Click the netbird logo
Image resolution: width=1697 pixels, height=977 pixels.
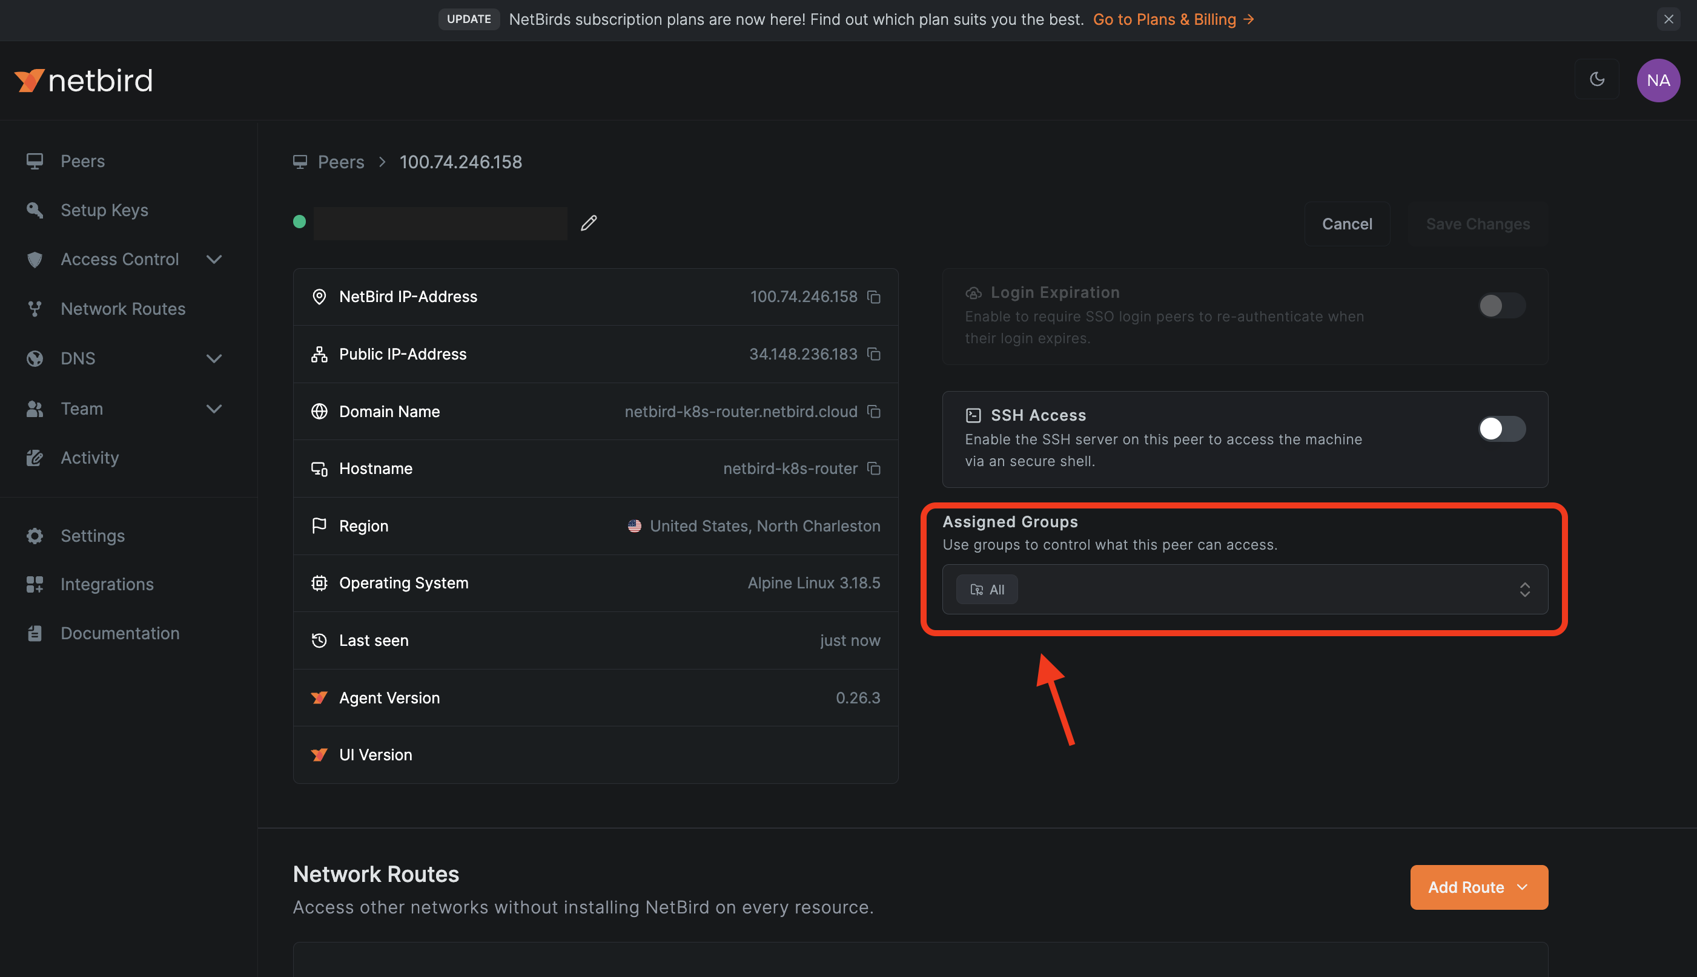click(x=84, y=81)
